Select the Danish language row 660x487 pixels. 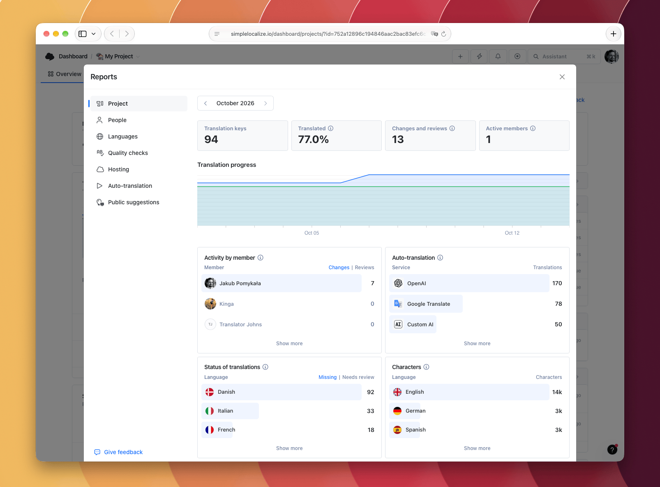(289, 392)
